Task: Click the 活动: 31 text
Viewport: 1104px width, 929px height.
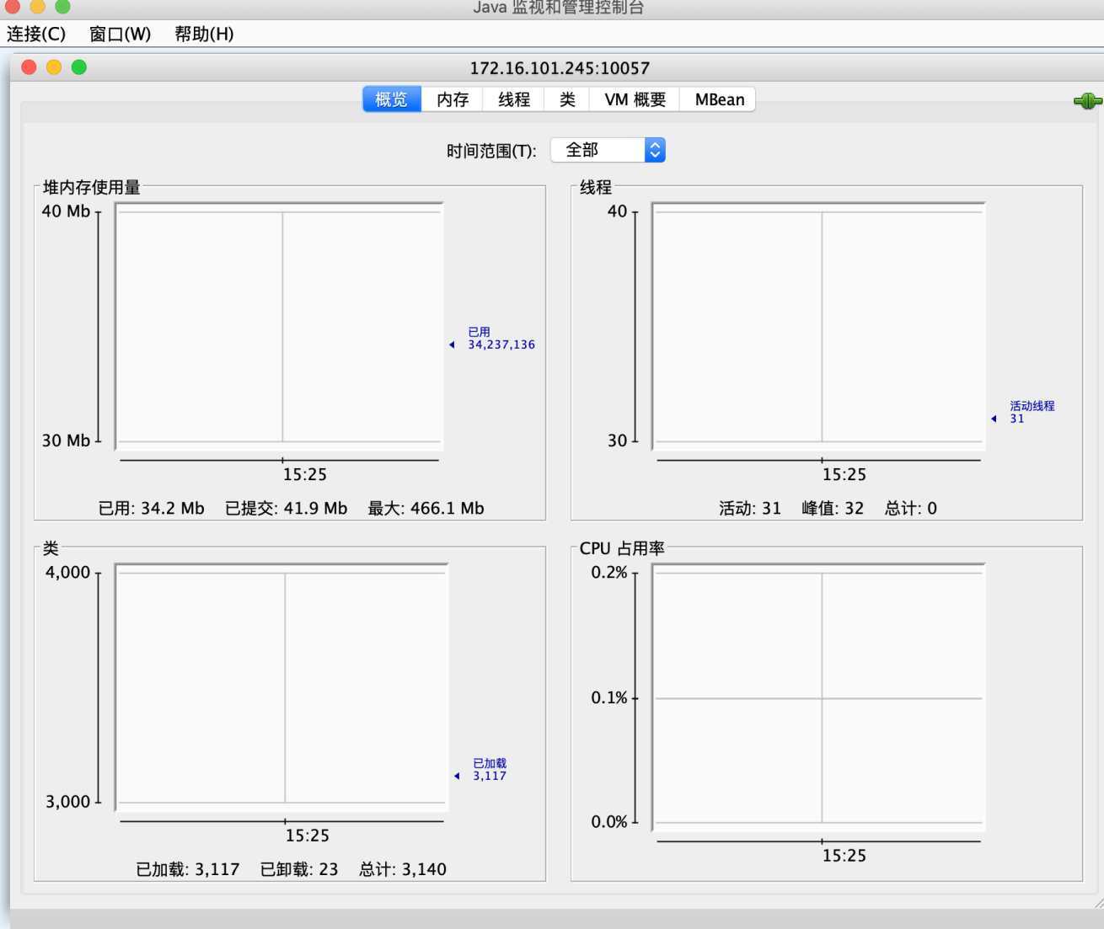Action: [x=750, y=509]
